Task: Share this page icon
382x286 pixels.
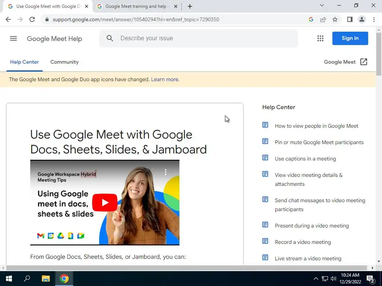Action: pos(323,19)
